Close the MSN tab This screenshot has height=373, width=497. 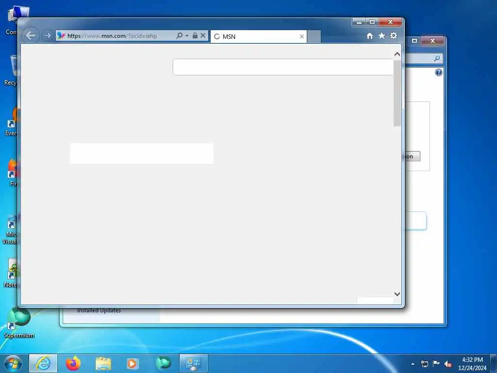pyautogui.click(x=302, y=36)
